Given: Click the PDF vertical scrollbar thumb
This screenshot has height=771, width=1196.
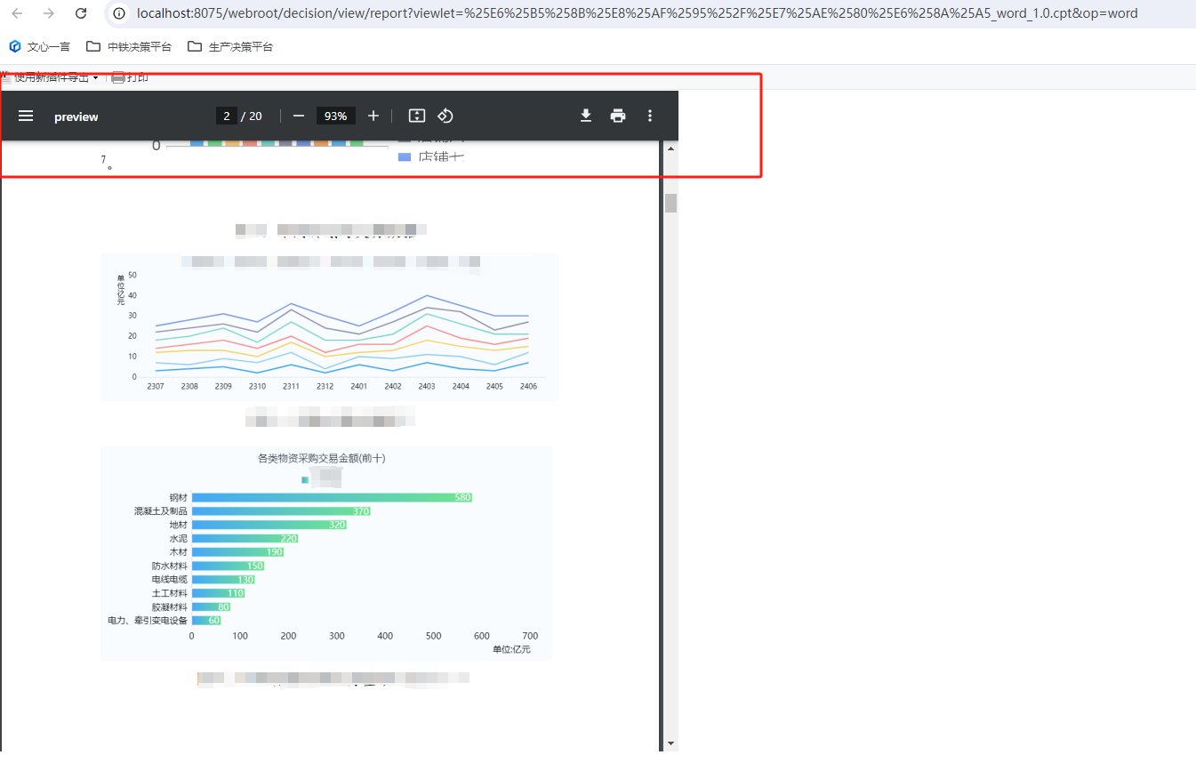Looking at the screenshot, I should click(x=670, y=203).
